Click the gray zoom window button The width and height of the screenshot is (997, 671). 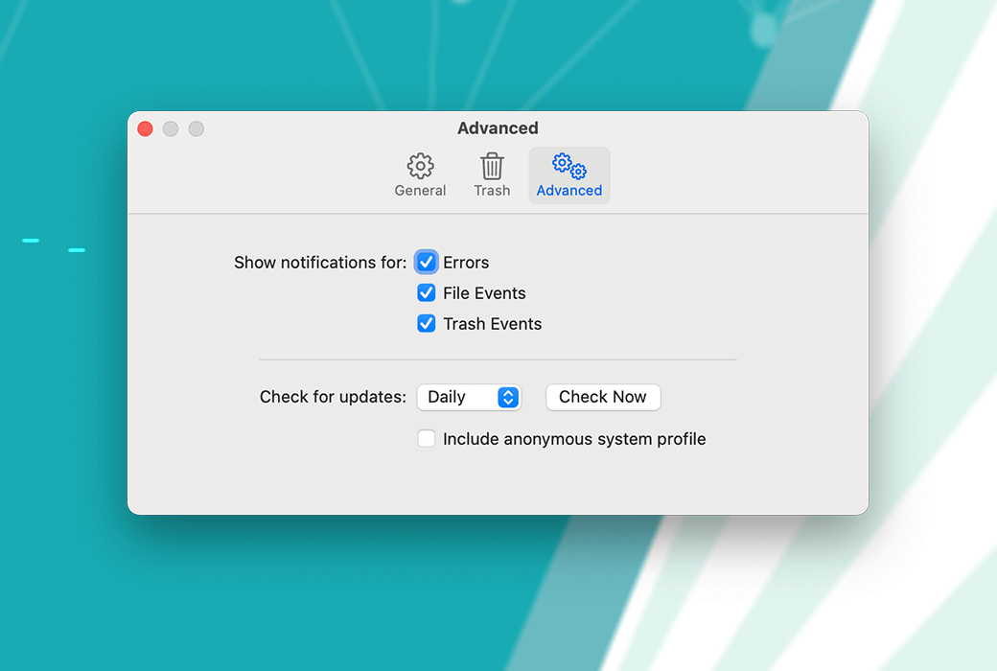point(196,128)
